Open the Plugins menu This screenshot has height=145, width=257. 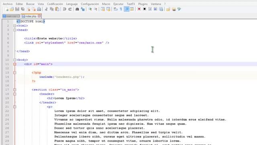[x=143, y=4]
